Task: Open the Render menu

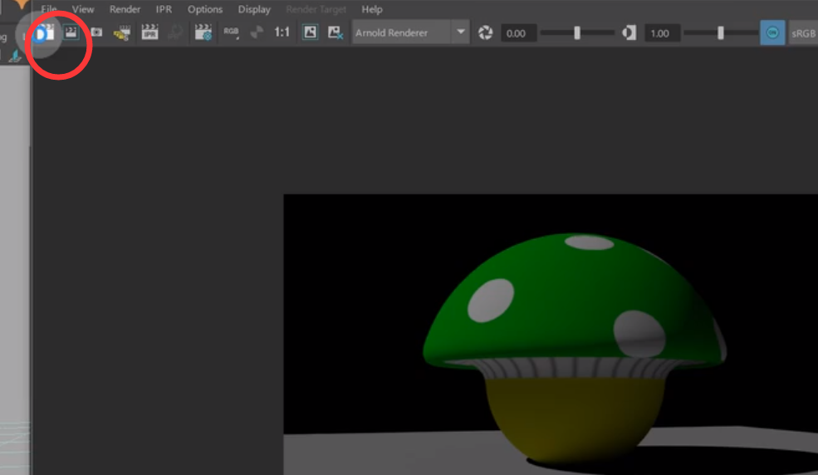Action: [x=125, y=9]
